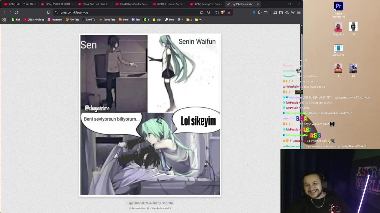Switch to the Sri Lanka's Scenic tab
The width and height of the screenshot is (380, 213).
[x=168, y=4]
